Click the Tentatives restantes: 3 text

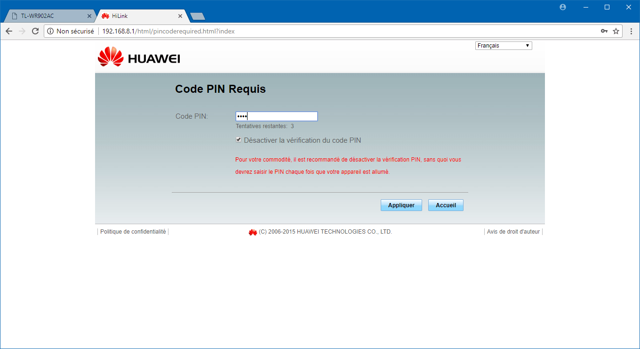click(x=265, y=126)
